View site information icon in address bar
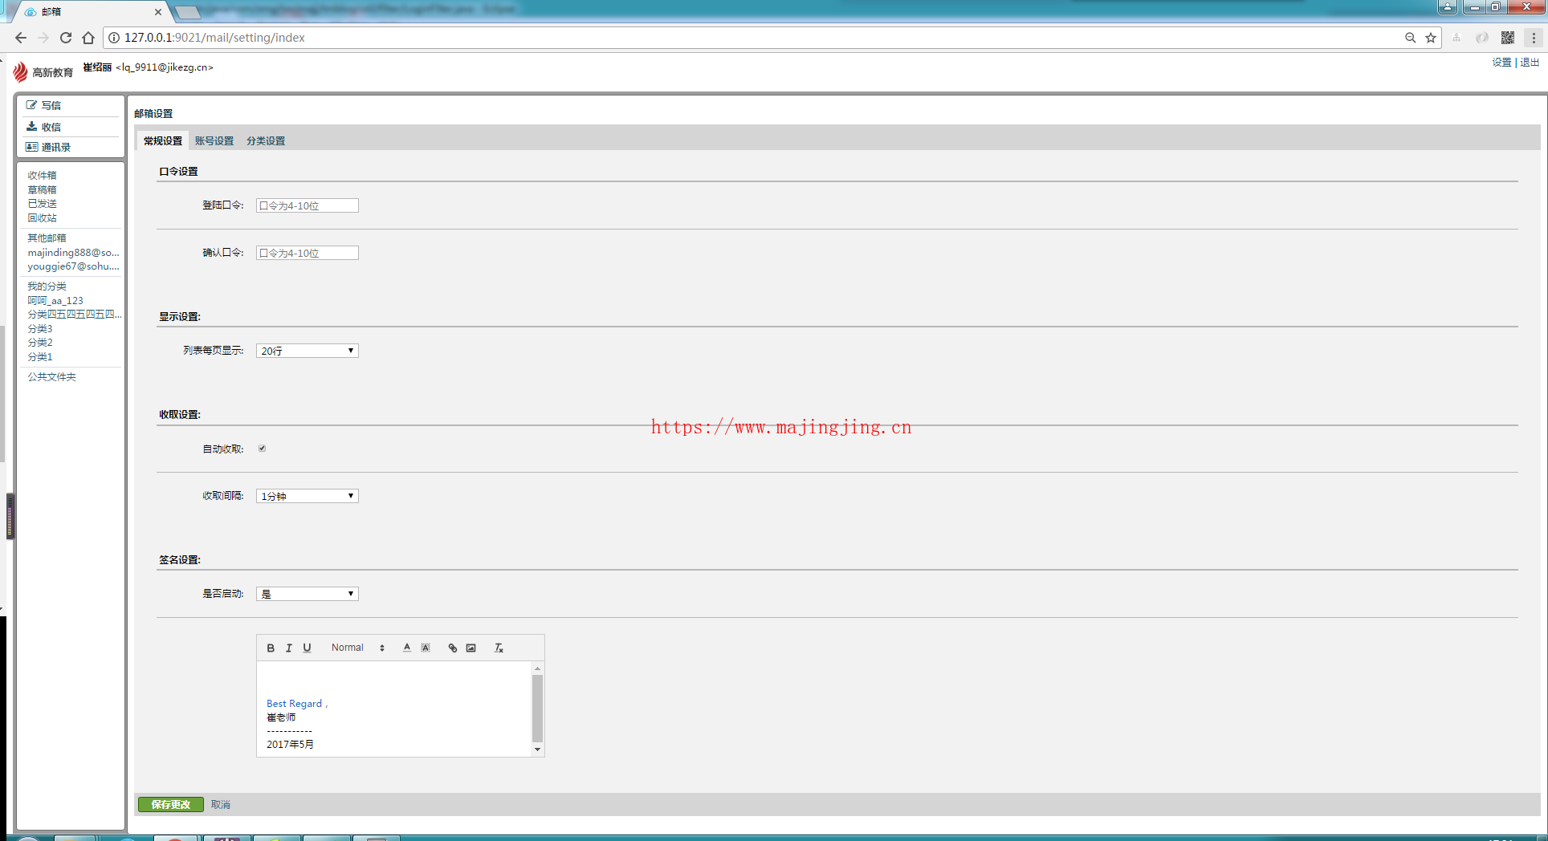Image resolution: width=1548 pixels, height=841 pixels. tap(114, 38)
